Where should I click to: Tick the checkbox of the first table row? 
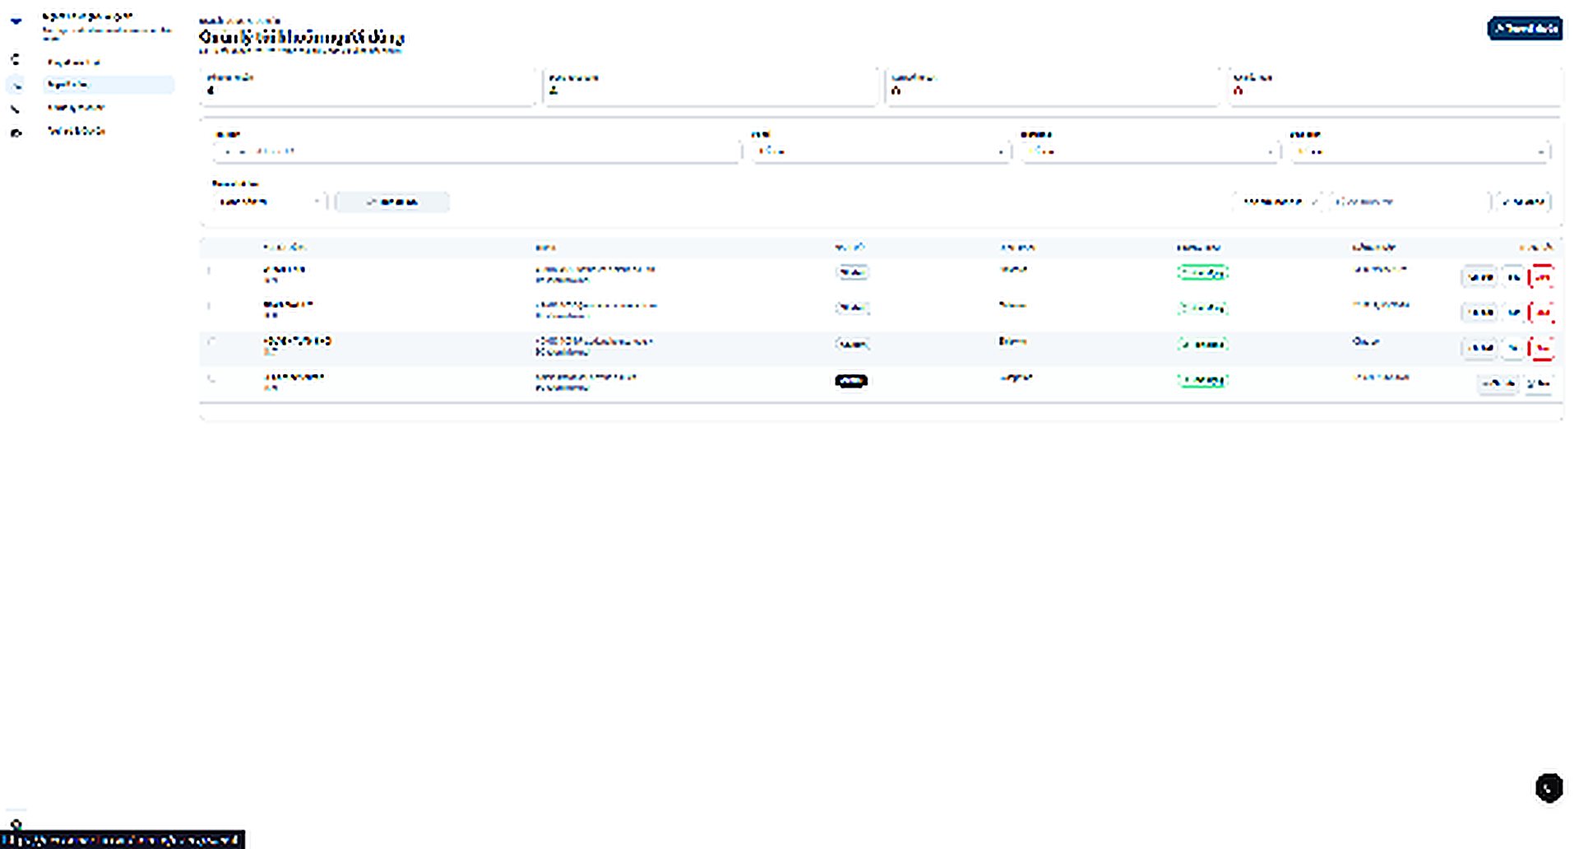pyautogui.click(x=211, y=270)
